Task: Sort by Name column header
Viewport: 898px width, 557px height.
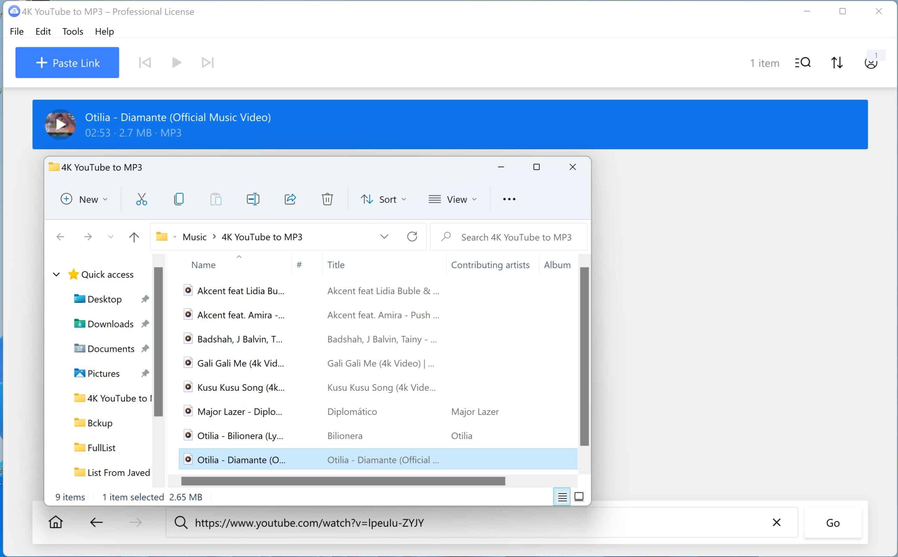Action: click(x=203, y=265)
